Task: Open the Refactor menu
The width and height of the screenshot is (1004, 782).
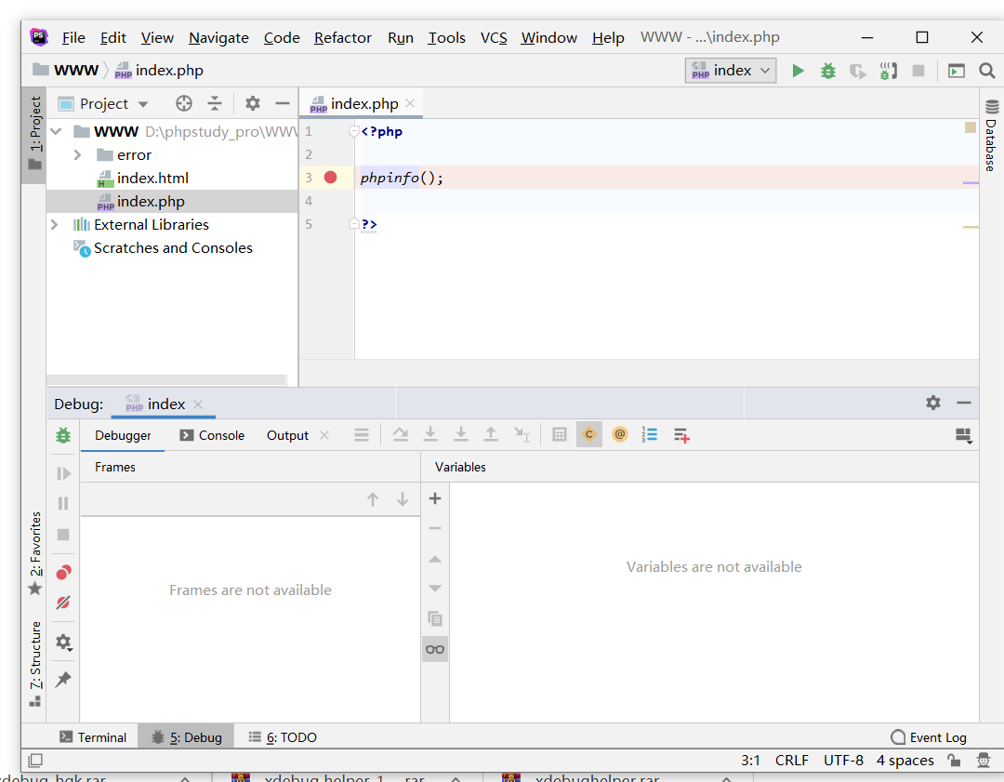Action: [x=342, y=38]
